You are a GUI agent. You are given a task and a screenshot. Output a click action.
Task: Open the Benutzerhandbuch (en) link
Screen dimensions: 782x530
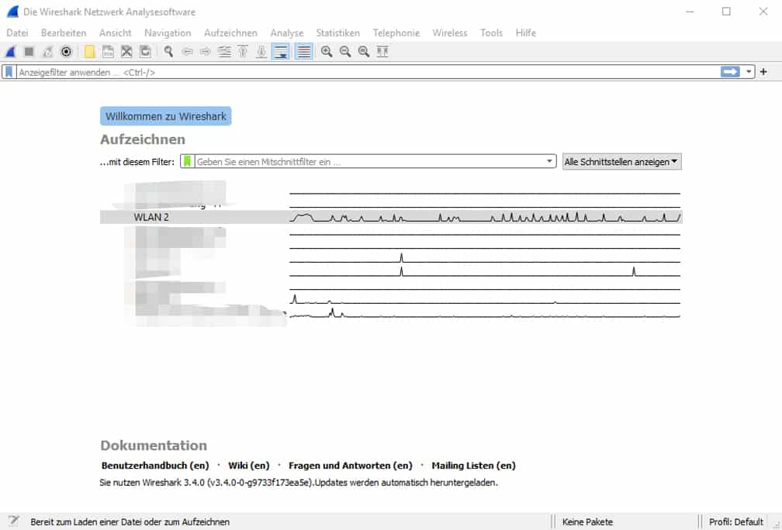click(155, 465)
